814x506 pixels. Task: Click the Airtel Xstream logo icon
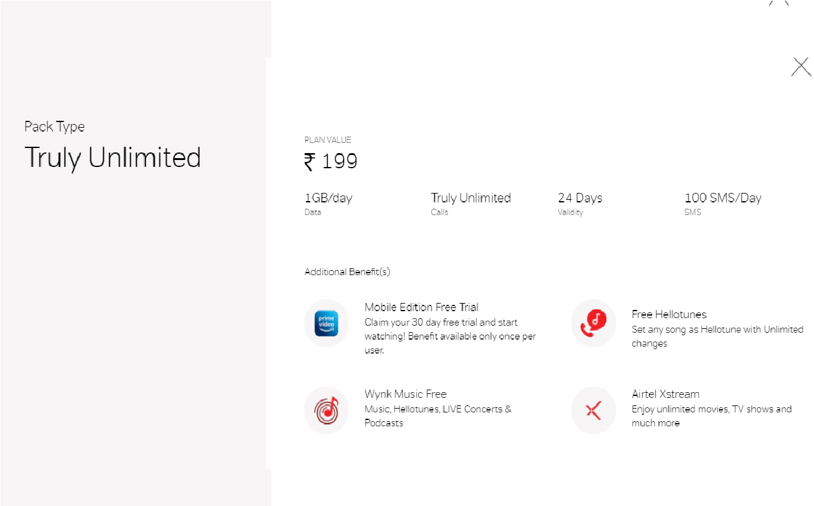(x=593, y=410)
